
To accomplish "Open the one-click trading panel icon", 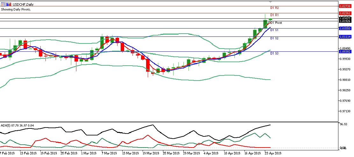I will point(9,4).
